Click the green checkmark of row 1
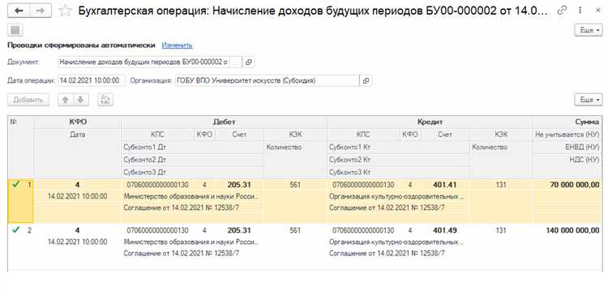The image size is (608, 300). click(15, 185)
